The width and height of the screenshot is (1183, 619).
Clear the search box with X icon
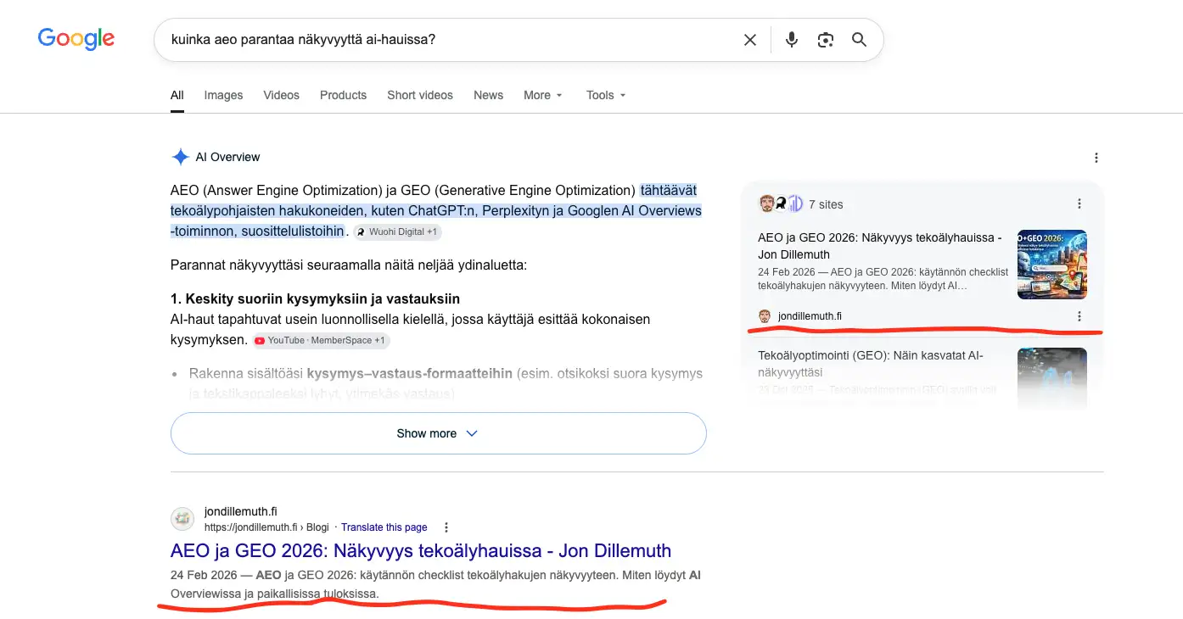[x=750, y=40]
